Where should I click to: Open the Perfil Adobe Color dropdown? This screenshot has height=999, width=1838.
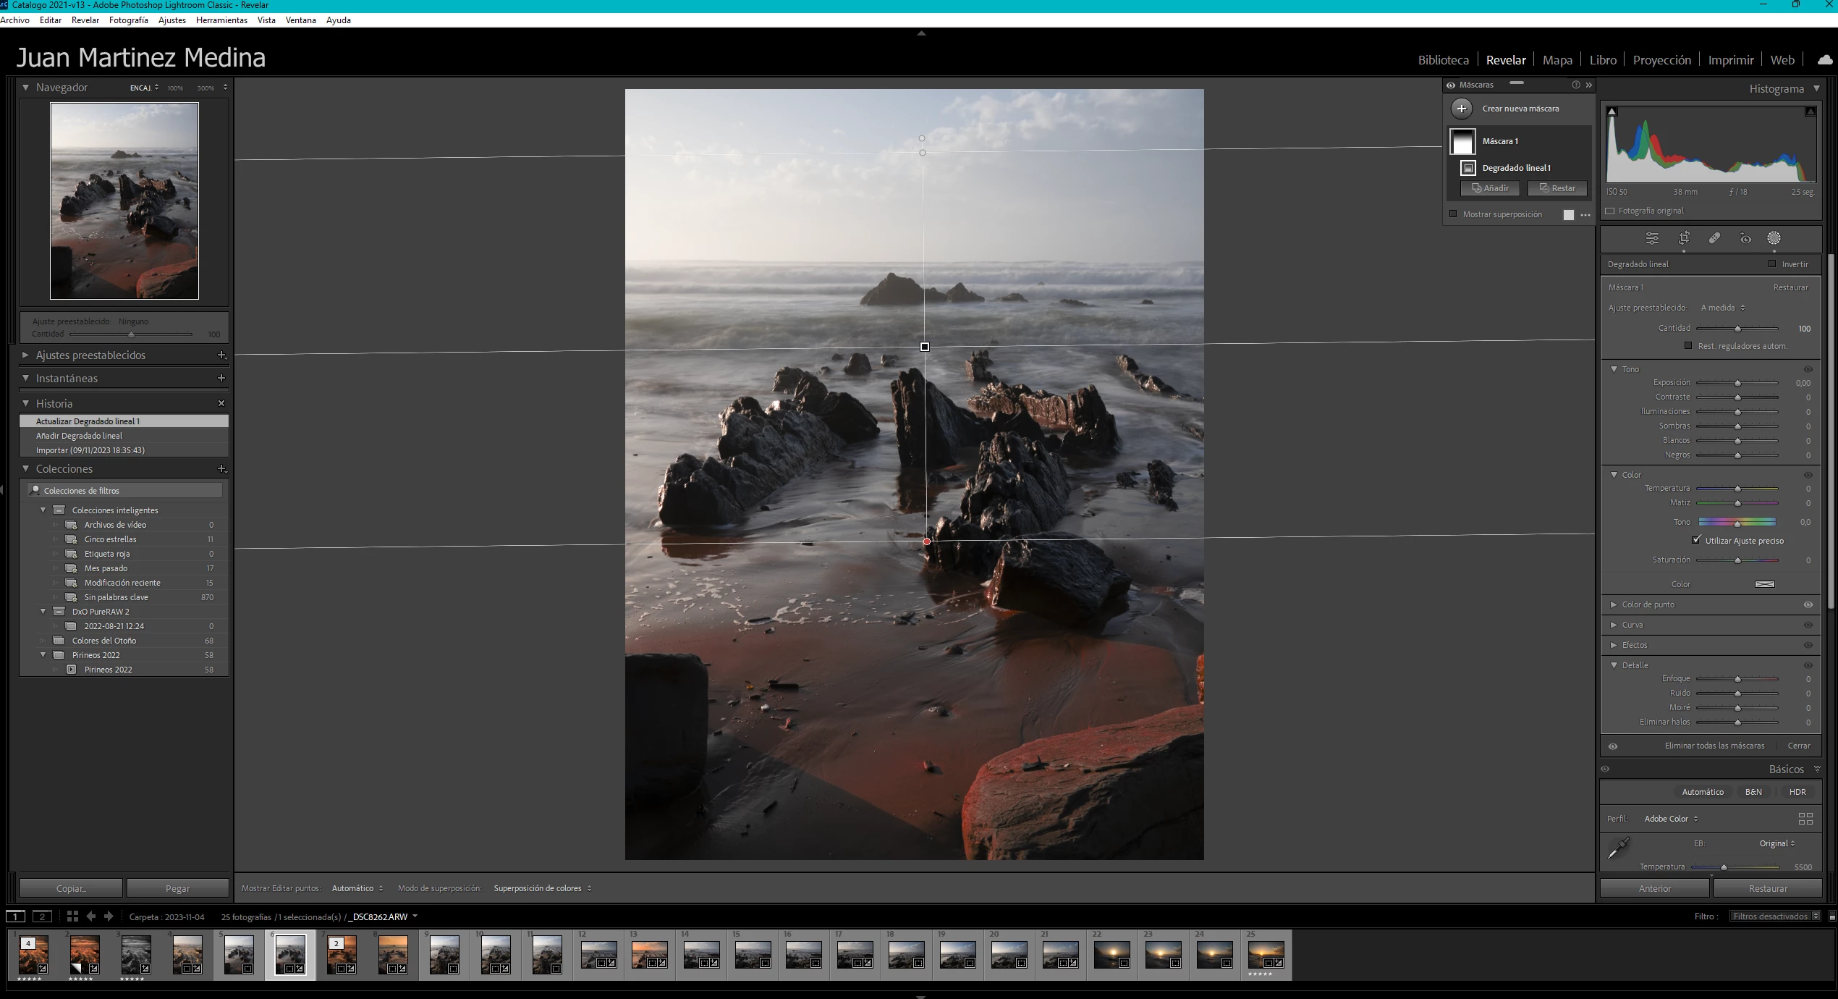pos(1670,819)
